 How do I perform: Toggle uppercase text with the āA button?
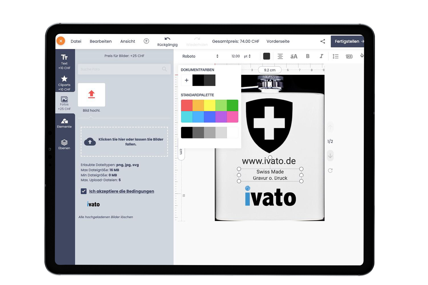[294, 56]
